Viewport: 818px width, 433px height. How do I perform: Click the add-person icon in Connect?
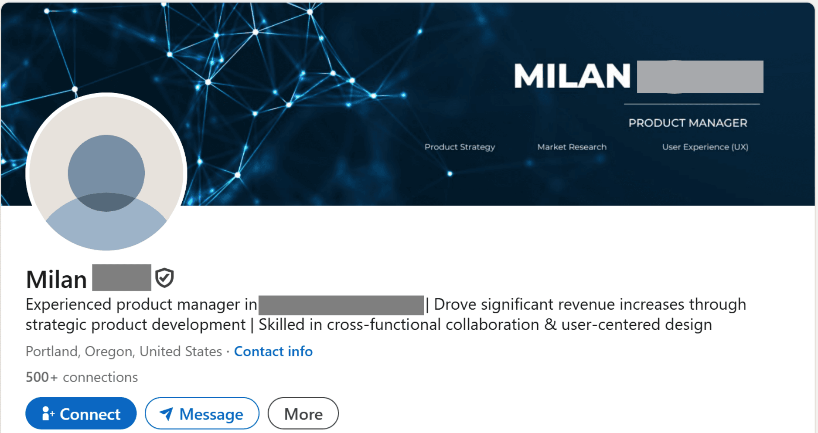coord(48,413)
